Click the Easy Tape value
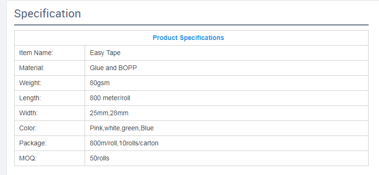This screenshot has width=379, height=175. tap(105, 53)
